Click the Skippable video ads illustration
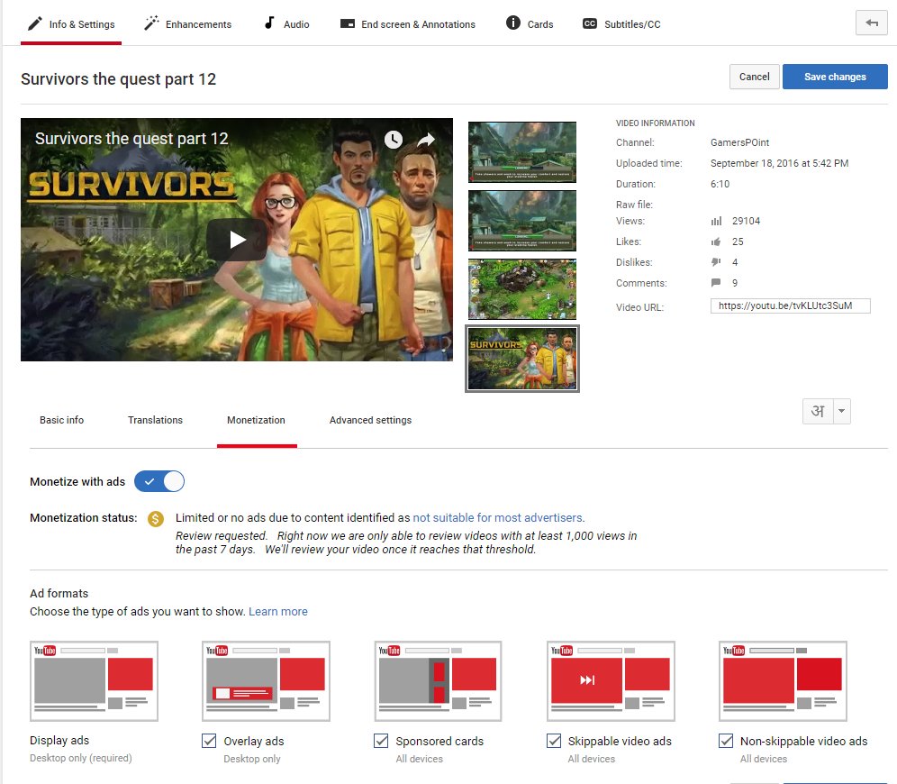 coord(611,681)
